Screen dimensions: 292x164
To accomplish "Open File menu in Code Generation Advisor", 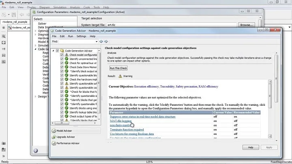I will (x=54, y=36).
